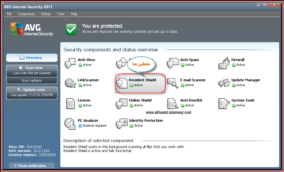This screenshot has width=284, height=172.
Task: Click the "Description of selected component" heading
Action: [x=98, y=141]
